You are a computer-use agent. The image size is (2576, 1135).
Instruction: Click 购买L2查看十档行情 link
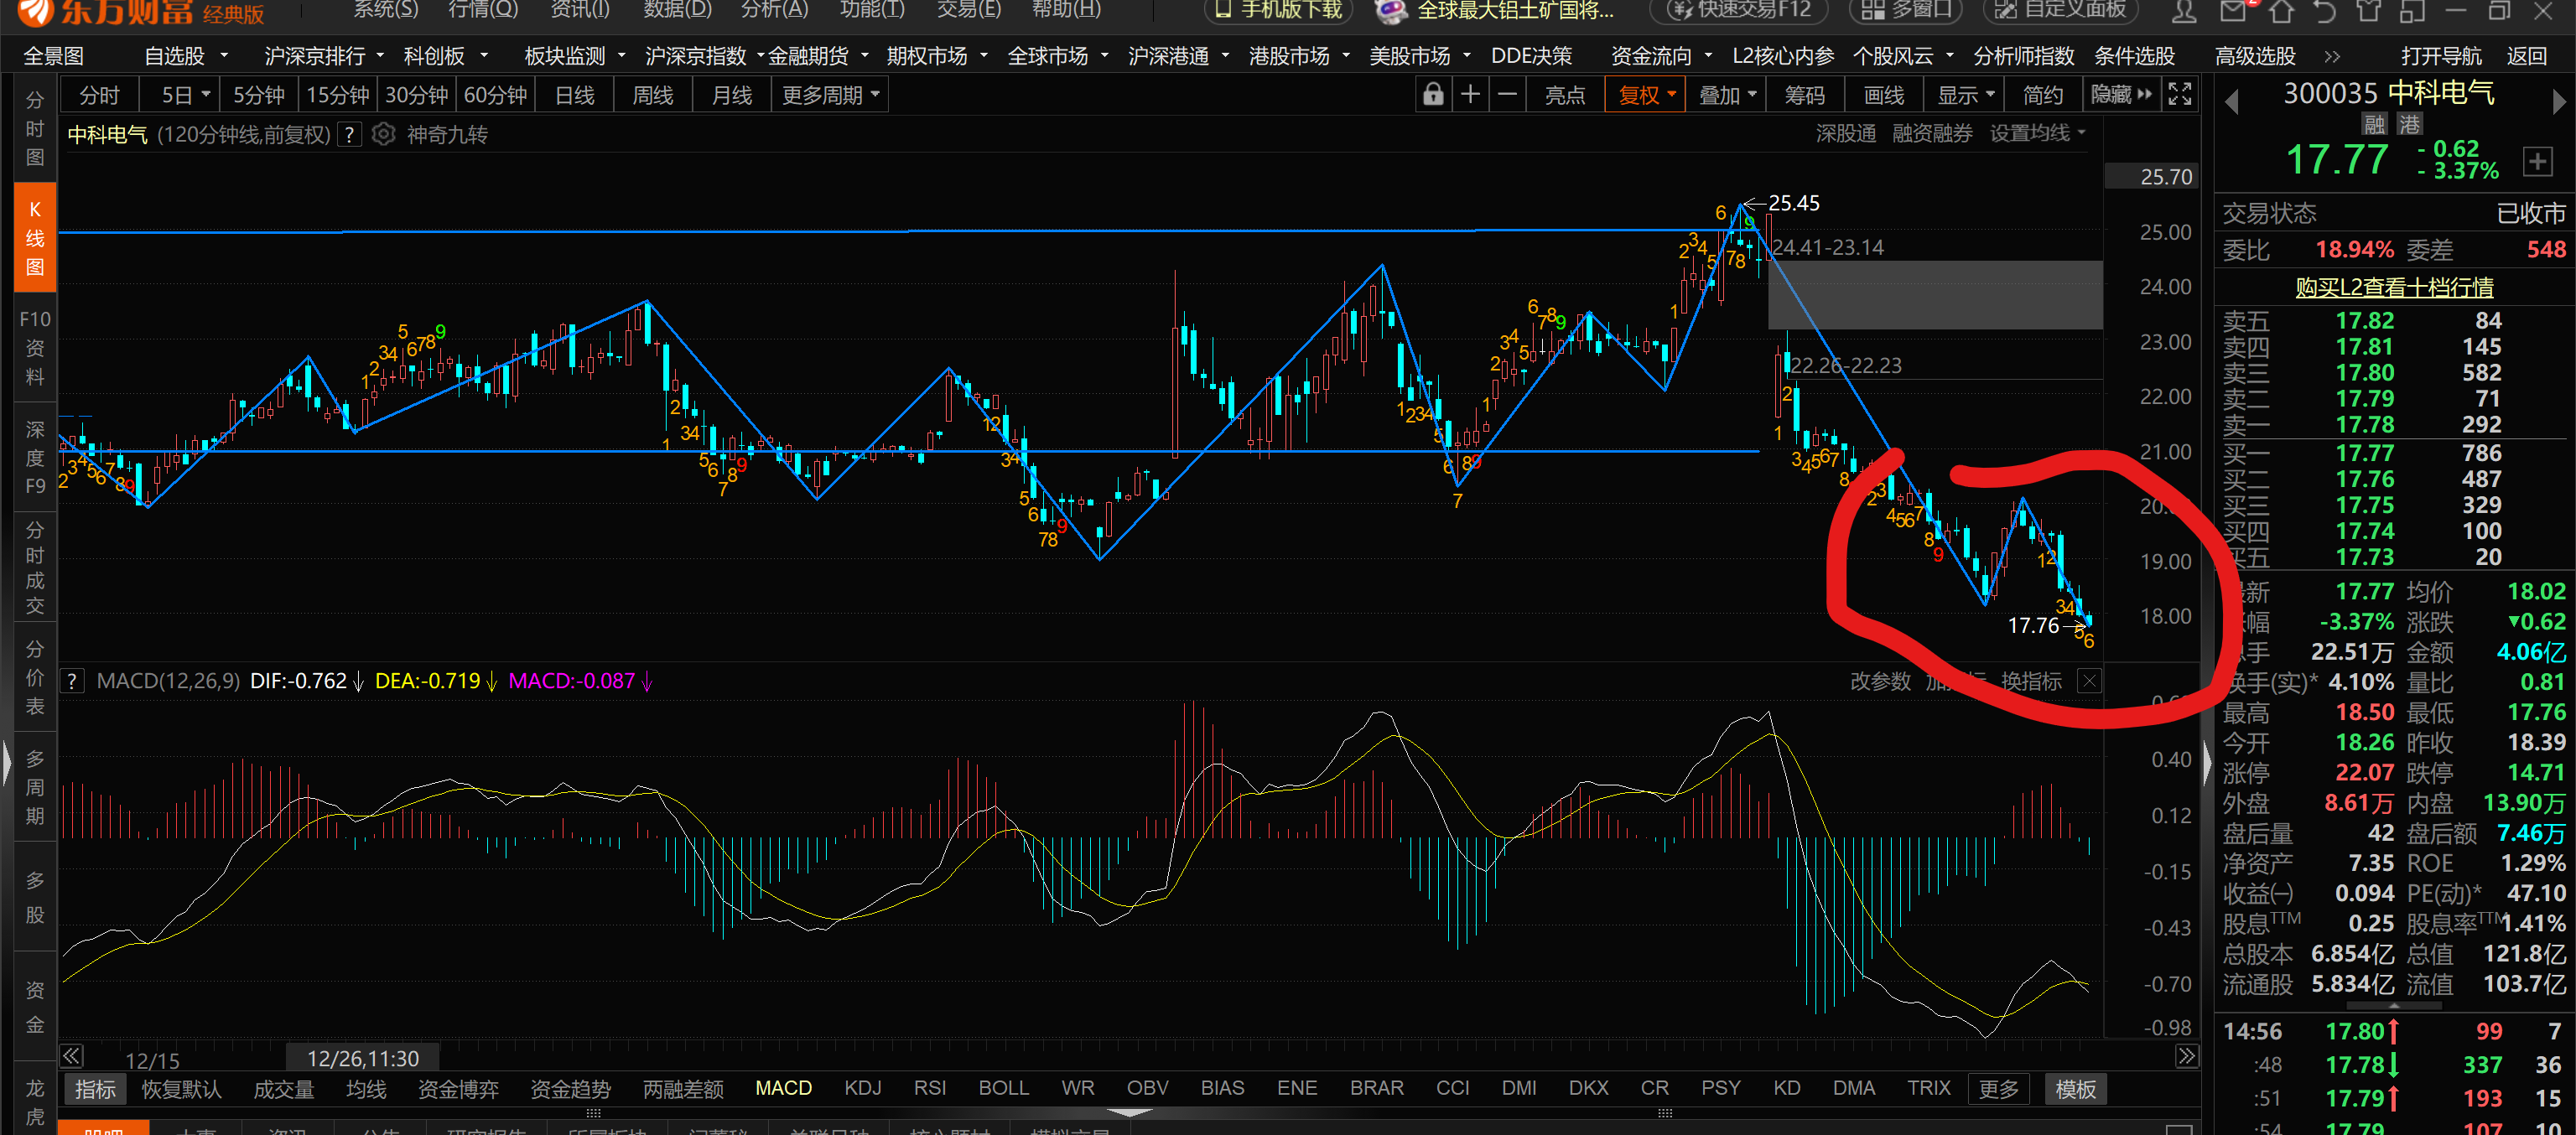click(2393, 288)
